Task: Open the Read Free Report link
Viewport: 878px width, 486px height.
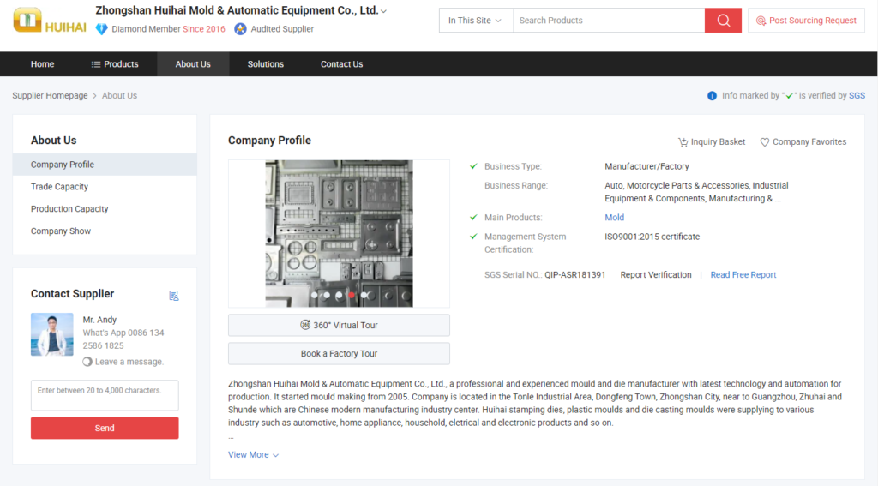Action: [743, 275]
